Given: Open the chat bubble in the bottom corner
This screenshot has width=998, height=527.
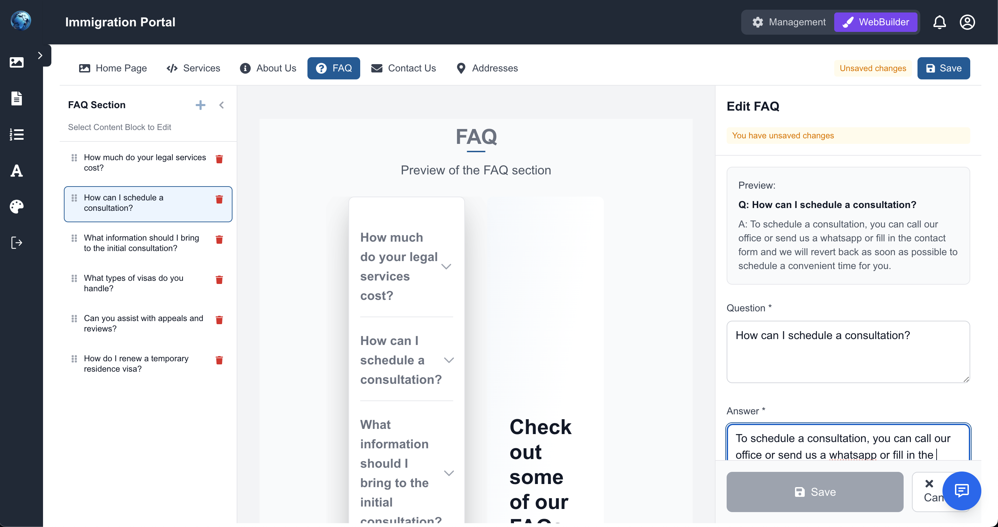Looking at the screenshot, I should click(962, 491).
